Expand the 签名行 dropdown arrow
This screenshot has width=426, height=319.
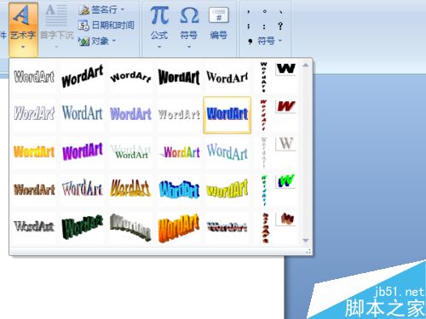[x=123, y=10]
